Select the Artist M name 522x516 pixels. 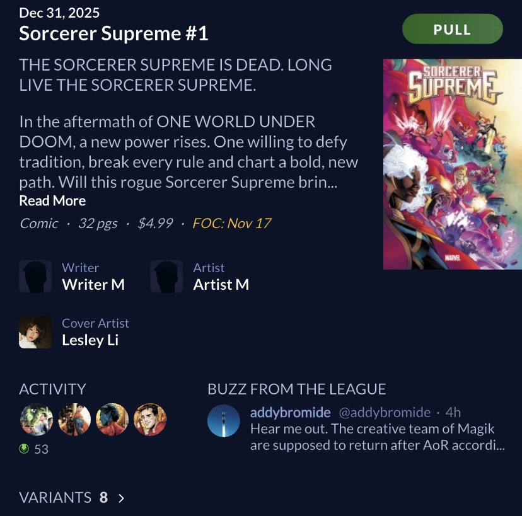(x=221, y=284)
